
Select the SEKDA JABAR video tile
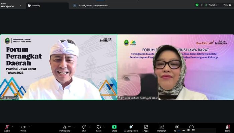pyautogui.click(x=58, y=67)
